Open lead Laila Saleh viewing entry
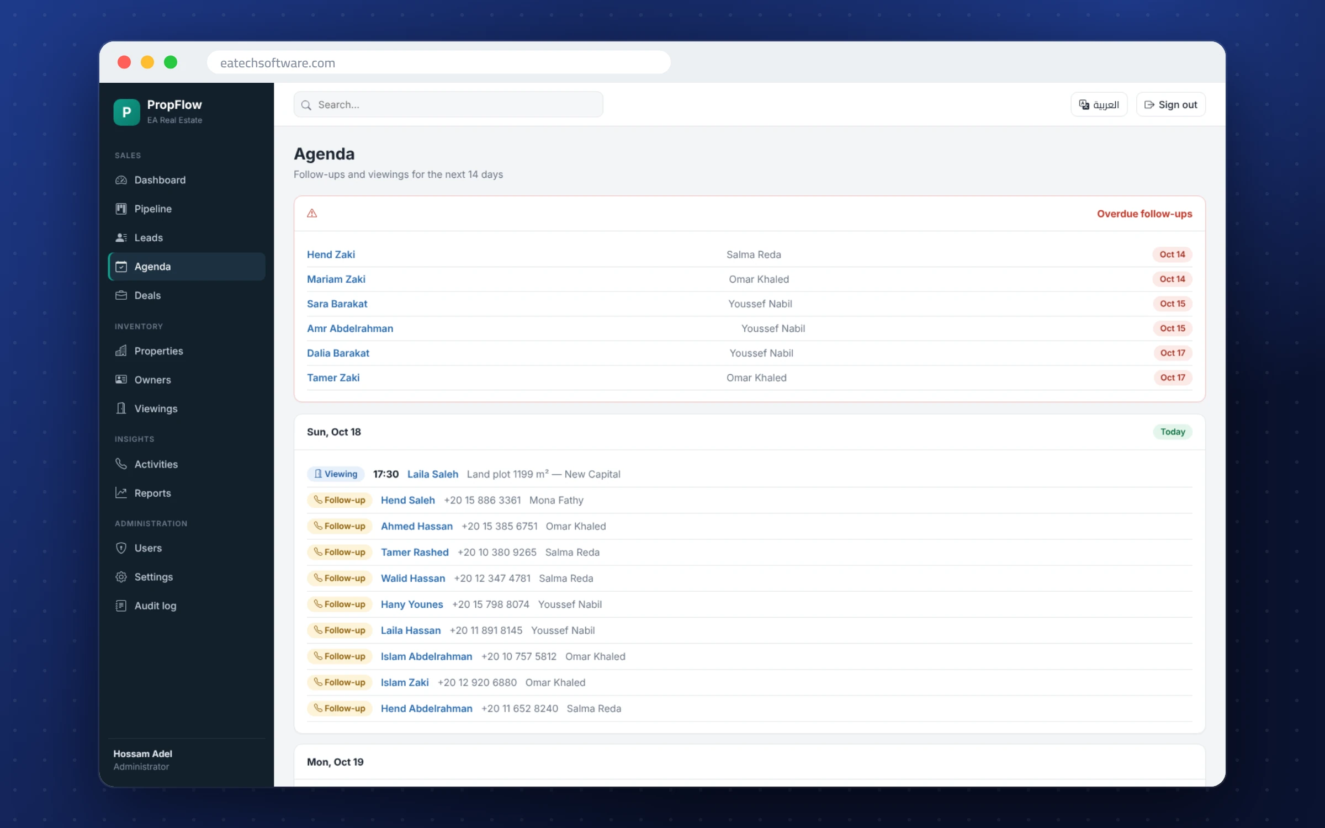1325x828 pixels. point(433,474)
